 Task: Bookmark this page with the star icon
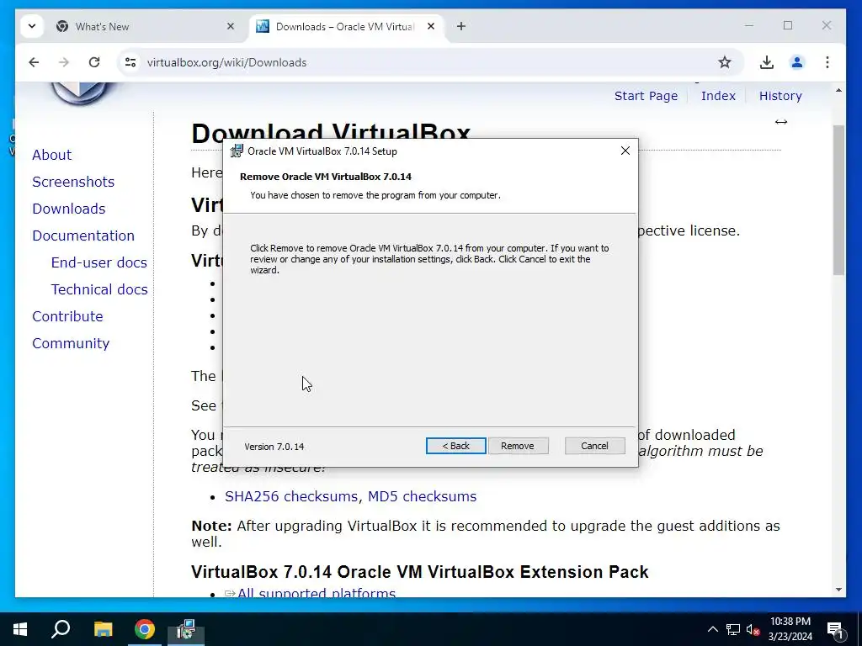point(725,62)
